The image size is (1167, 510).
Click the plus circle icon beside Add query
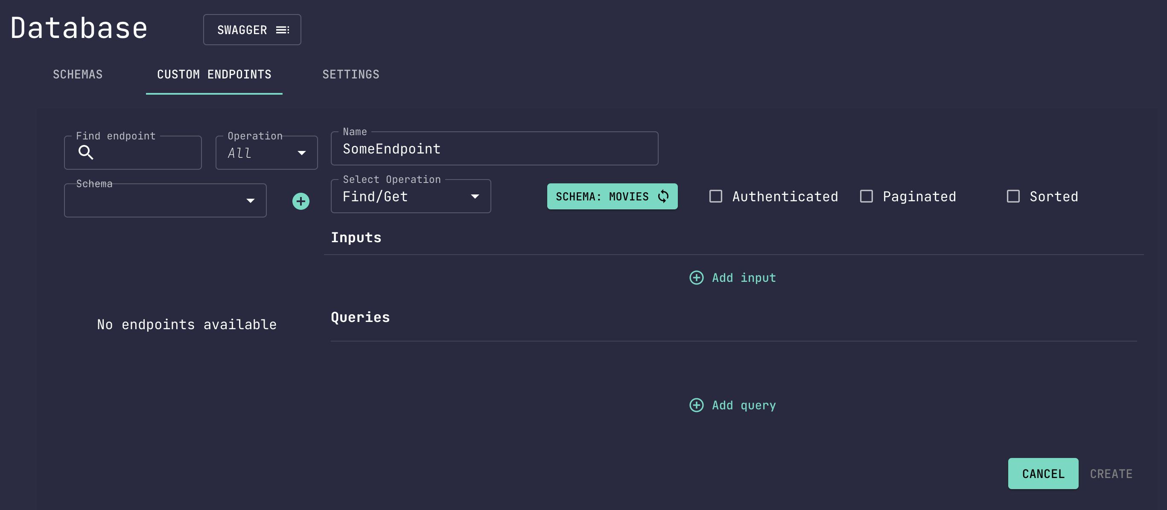click(696, 405)
